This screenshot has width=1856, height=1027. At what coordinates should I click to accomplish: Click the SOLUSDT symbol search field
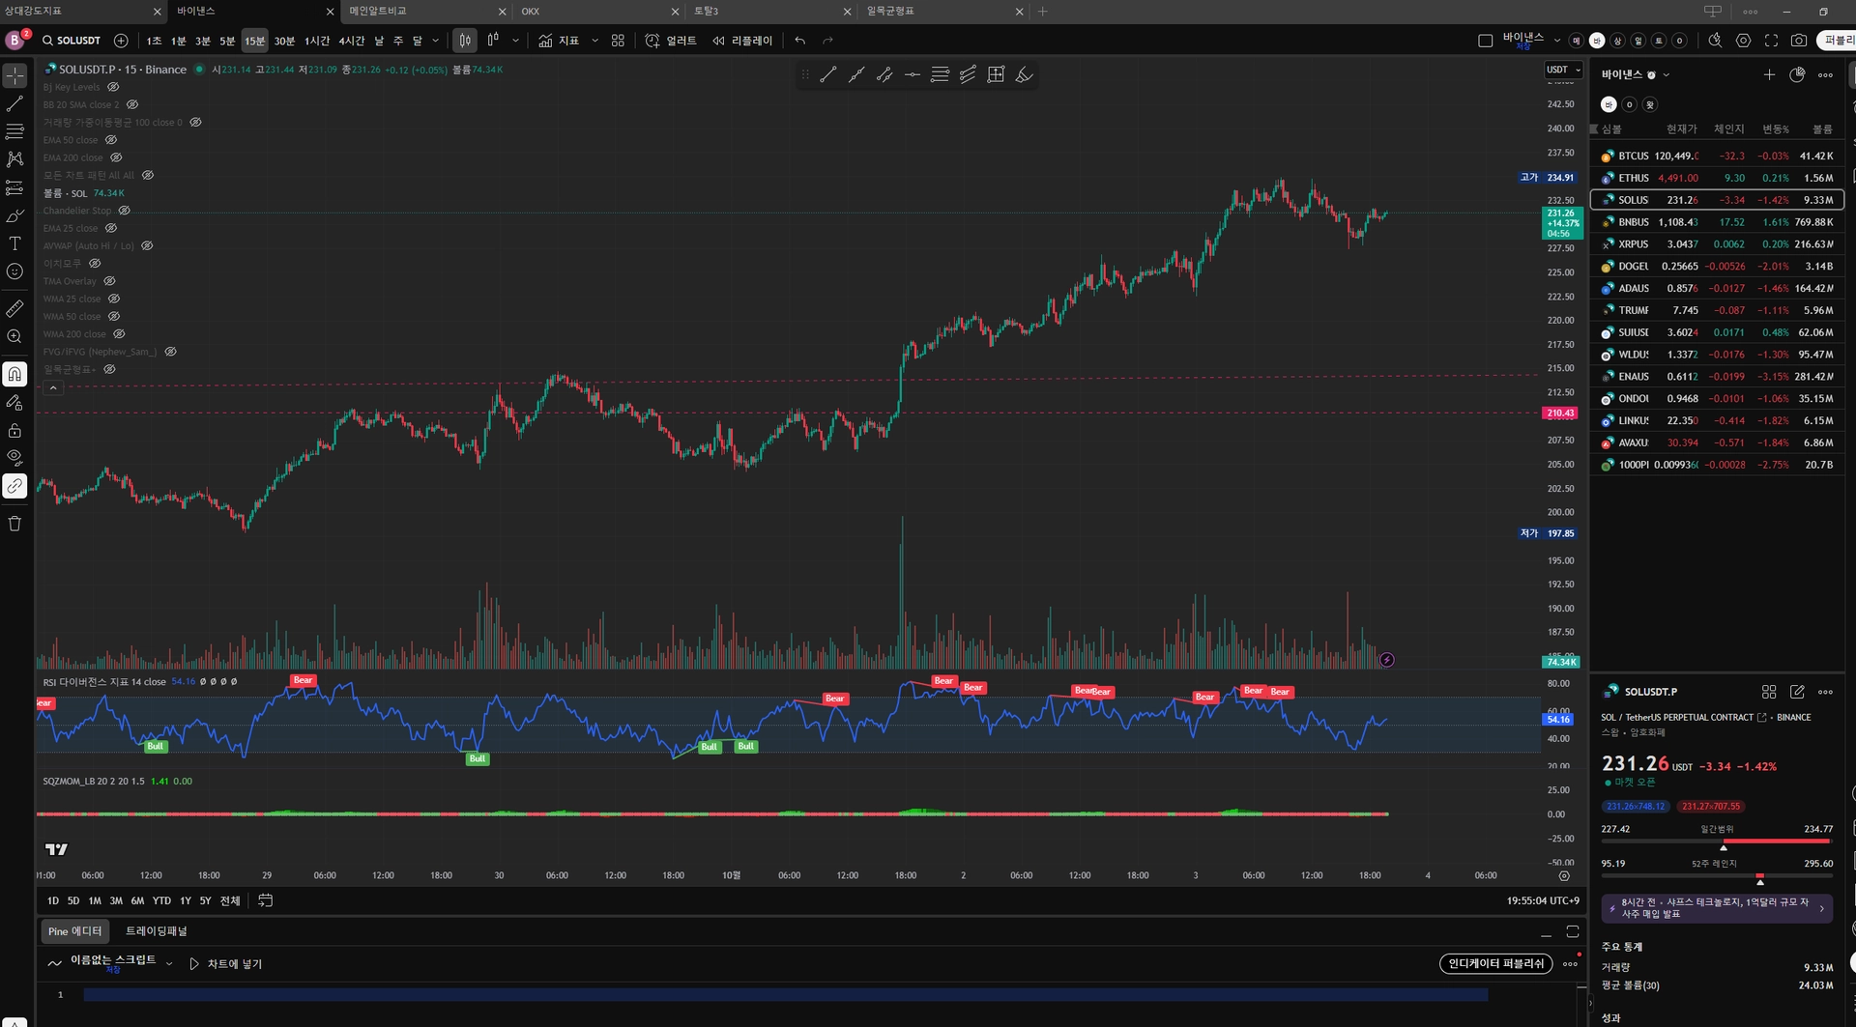click(72, 41)
